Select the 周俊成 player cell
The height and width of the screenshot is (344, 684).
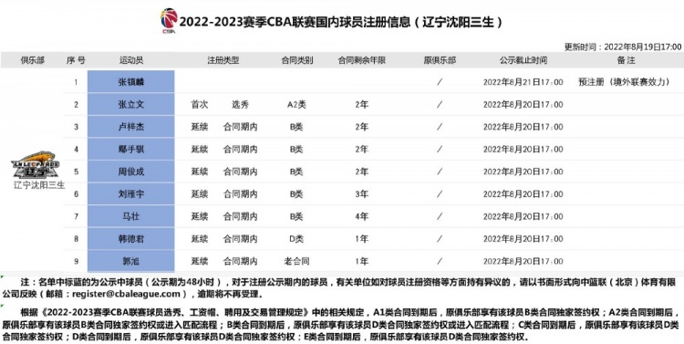click(x=130, y=172)
